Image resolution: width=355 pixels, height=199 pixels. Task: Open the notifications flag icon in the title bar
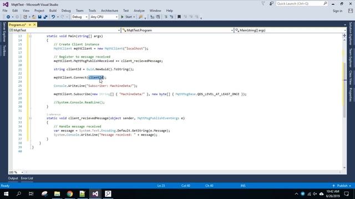point(263,4)
